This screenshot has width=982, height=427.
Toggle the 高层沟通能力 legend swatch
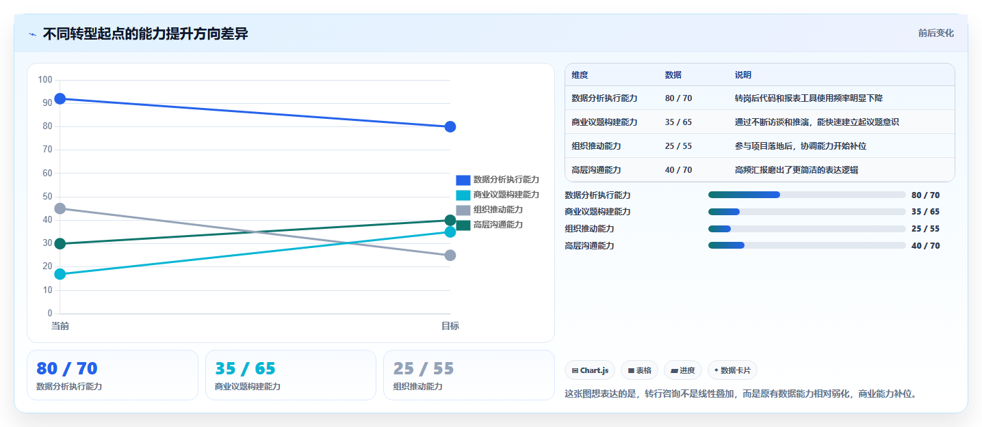pos(463,225)
